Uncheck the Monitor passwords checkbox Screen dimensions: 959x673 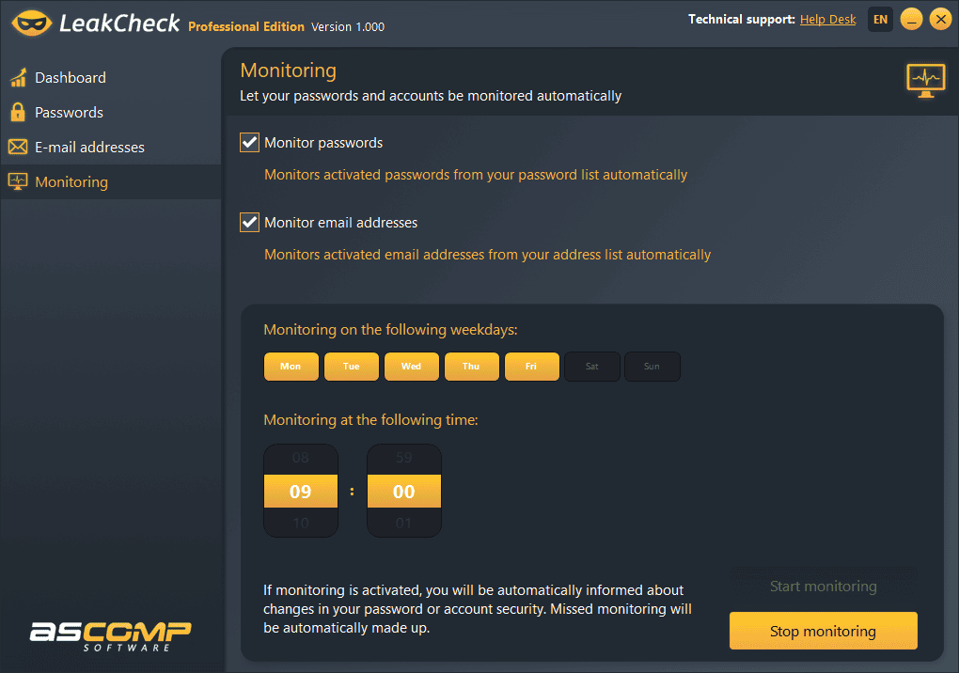coord(249,142)
